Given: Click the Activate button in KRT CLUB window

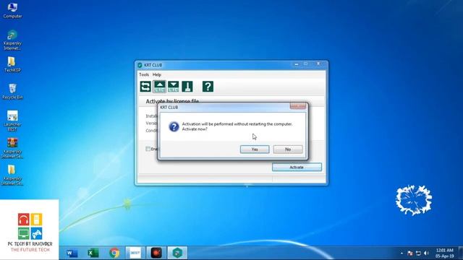Looking at the screenshot, I should pos(297,167).
